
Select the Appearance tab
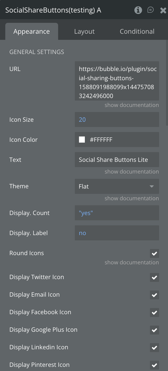point(31,31)
